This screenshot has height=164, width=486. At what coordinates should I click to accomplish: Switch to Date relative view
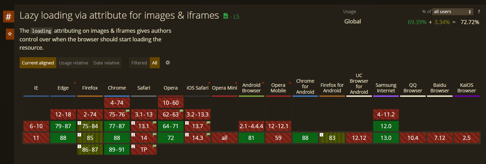[x=106, y=63]
